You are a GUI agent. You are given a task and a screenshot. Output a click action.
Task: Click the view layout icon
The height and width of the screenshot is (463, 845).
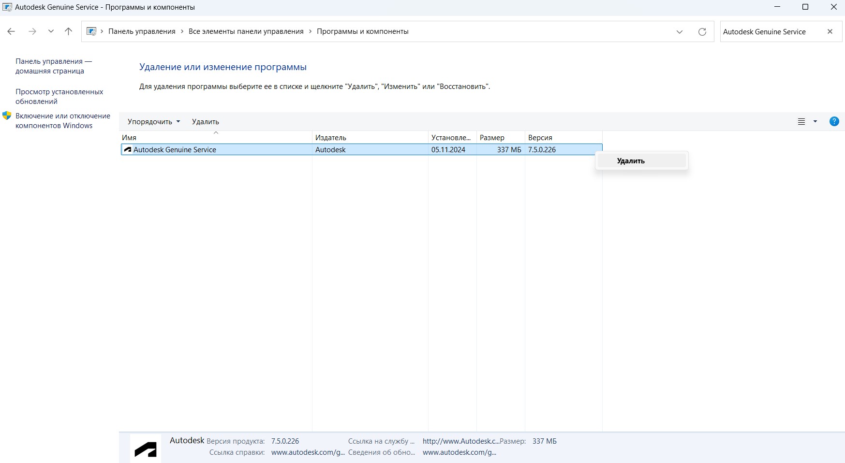tap(801, 122)
